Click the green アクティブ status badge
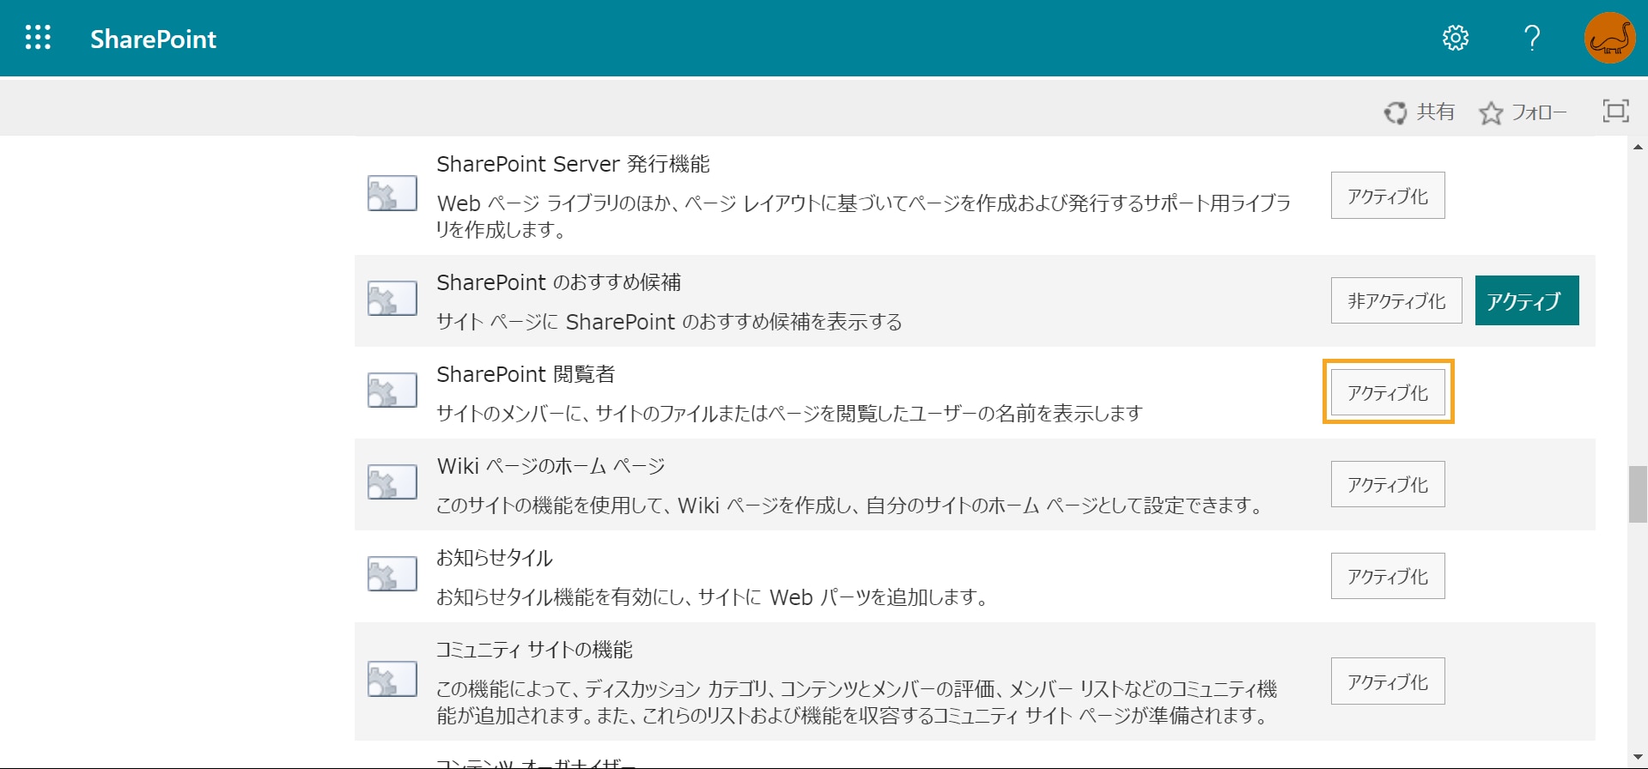 click(x=1527, y=300)
